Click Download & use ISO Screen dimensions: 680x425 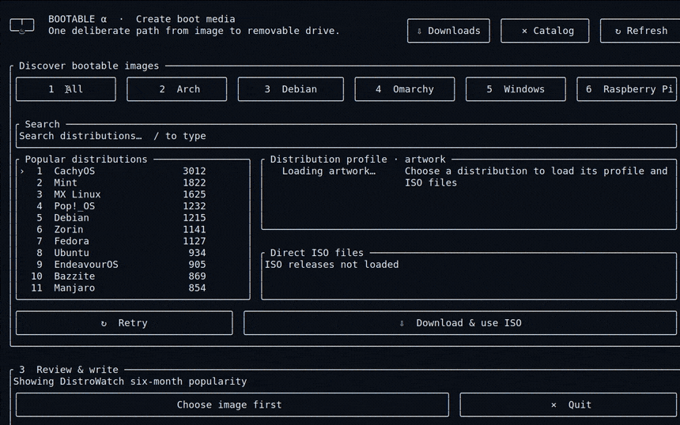[x=460, y=323]
